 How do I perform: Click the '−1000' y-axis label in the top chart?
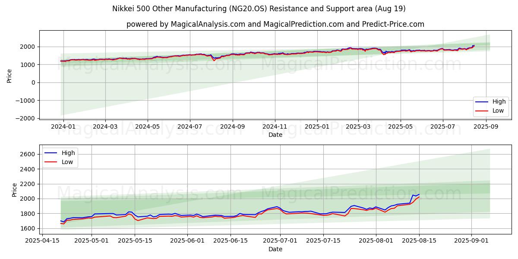tap(26, 101)
